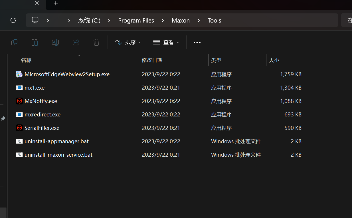Navigate to Maxon in the breadcrumb
This screenshot has width=352, height=218.
pyautogui.click(x=181, y=21)
